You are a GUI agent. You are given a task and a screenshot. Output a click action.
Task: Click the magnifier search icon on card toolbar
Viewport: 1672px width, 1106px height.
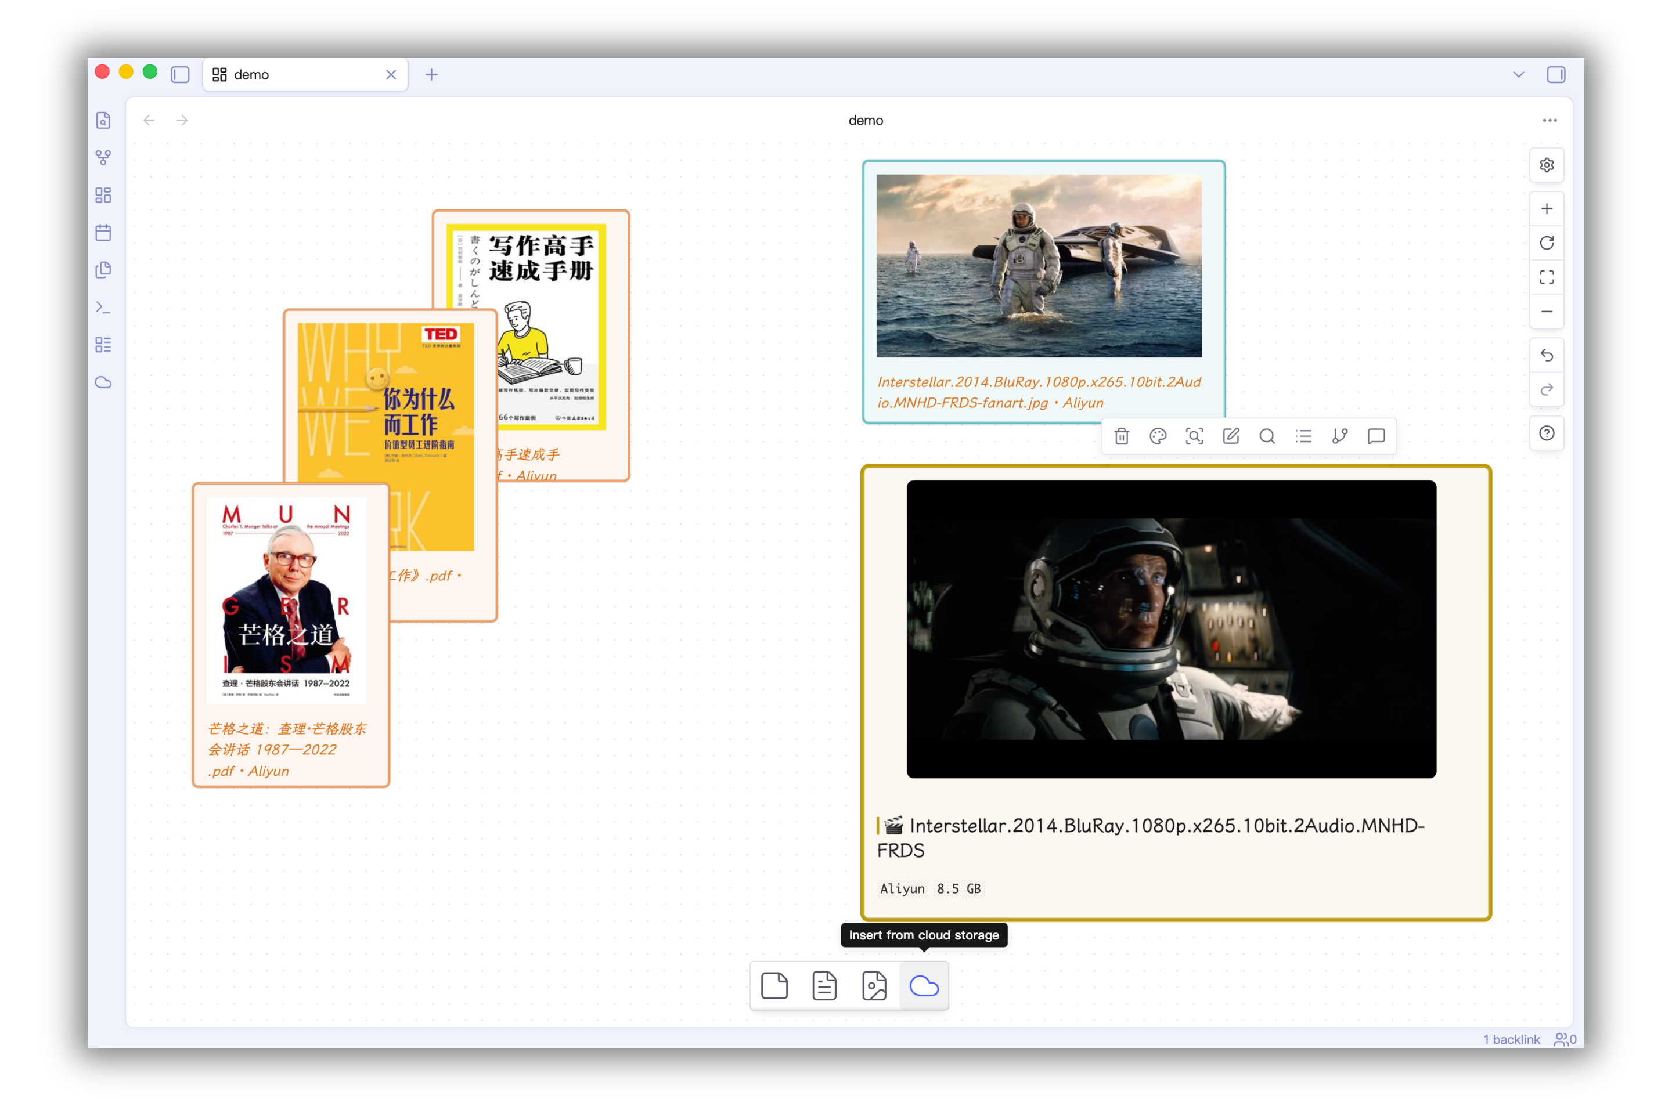[1267, 436]
